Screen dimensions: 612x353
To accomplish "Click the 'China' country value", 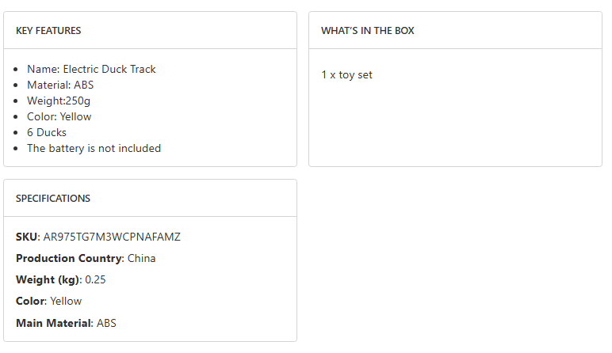I will pos(142,258).
